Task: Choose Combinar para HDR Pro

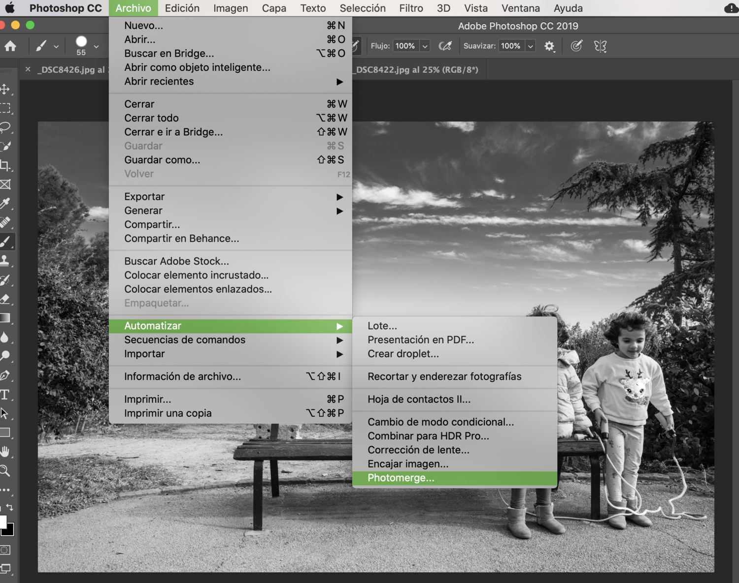Action: (455, 436)
